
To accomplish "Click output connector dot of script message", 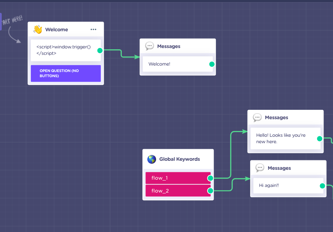I will pyautogui.click(x=100, y=51).
